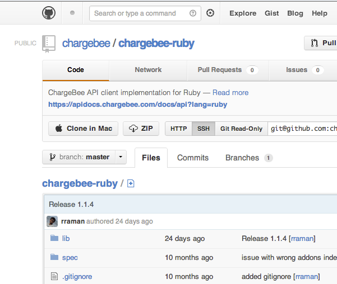Switch to the Issues tab
The width and height of the screenshot is (337, 284).
click(303, 70)
